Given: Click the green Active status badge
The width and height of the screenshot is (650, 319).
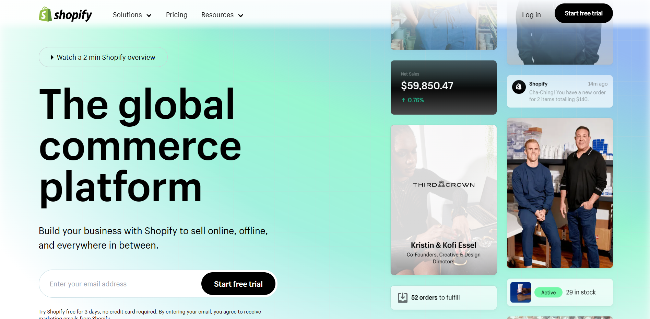Looking at the screenshot, I should [548, 292].
